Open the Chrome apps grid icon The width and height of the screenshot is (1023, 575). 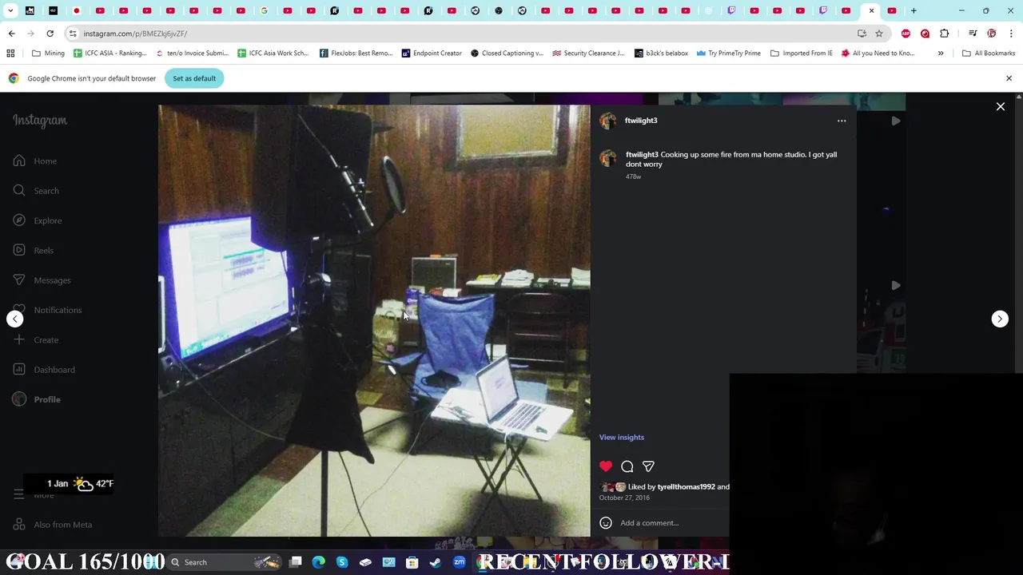click(x=10, y=54)
